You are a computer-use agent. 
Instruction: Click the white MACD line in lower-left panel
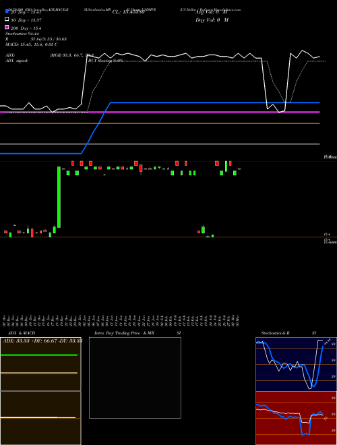point(38,417)
